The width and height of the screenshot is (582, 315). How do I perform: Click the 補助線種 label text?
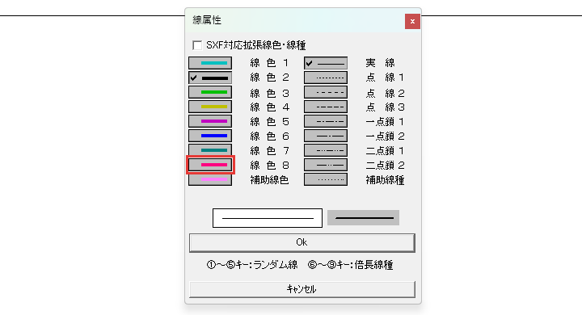tap(385, 180)
